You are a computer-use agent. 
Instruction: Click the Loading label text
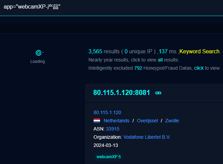tap(38, 61)
